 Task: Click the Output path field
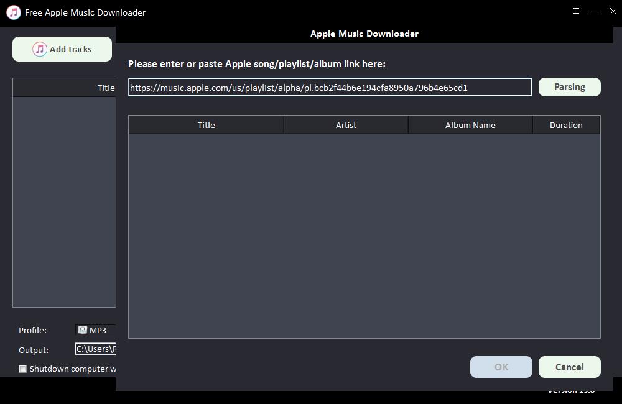pyautogui.click(x=96, y=349)
